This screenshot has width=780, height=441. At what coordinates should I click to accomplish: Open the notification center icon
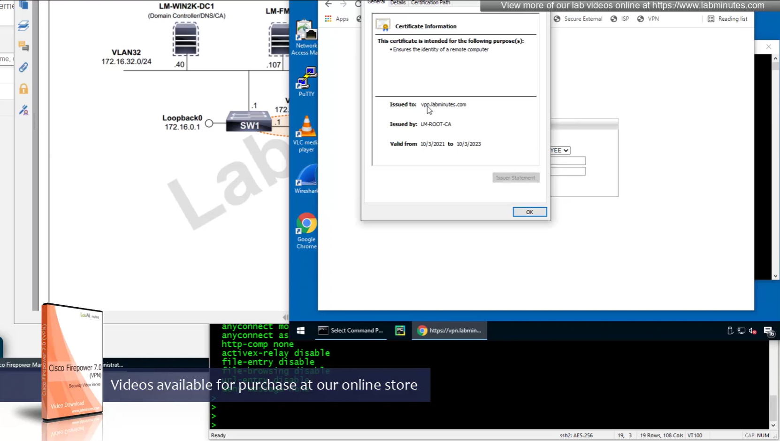click(768, 331)
